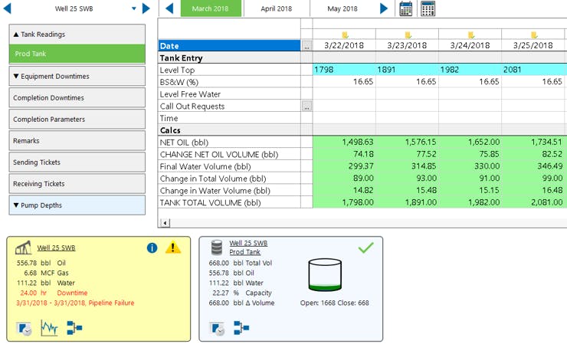This screenshot has width=567, height=344.
Task: Click NET OIL value 1,498.63
Action: [x=344, y=143]
